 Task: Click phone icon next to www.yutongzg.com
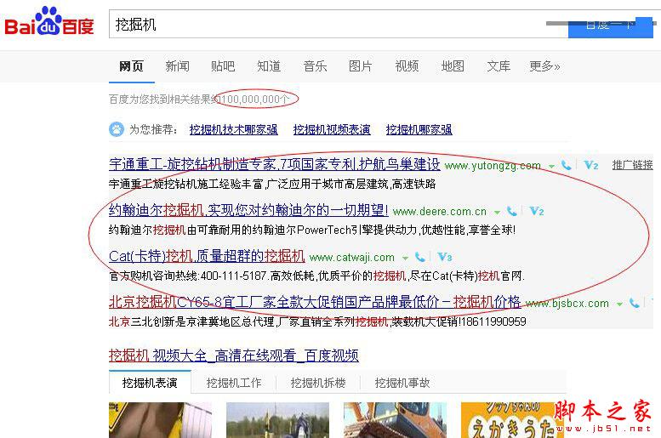coord(567,165)
